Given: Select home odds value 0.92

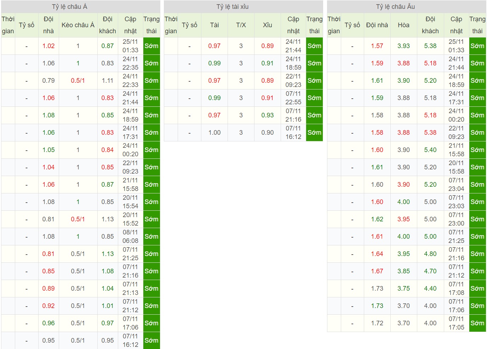Looking at the screenshot, I should [48, 306].
